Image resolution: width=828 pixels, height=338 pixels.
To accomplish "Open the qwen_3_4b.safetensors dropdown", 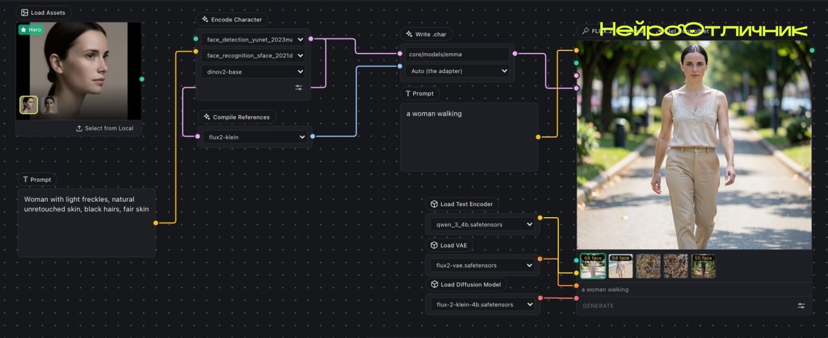I will pos(483,224).
